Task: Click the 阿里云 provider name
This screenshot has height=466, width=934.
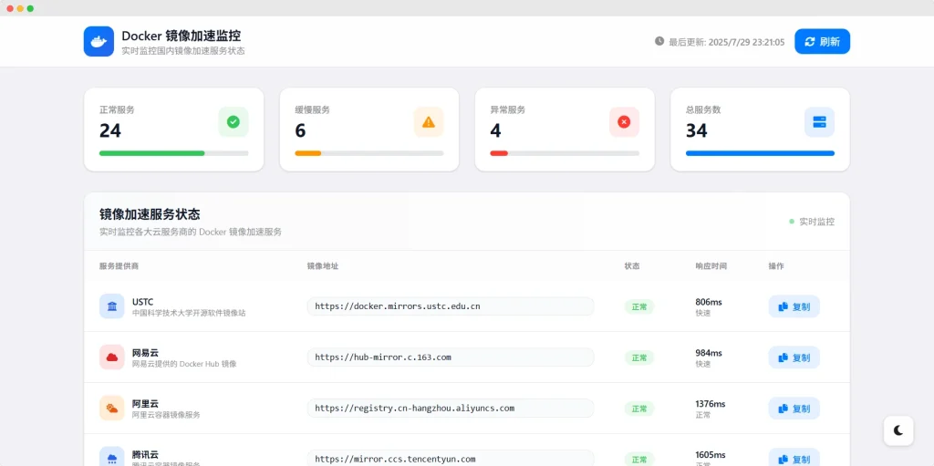Action: pos(145,403)
